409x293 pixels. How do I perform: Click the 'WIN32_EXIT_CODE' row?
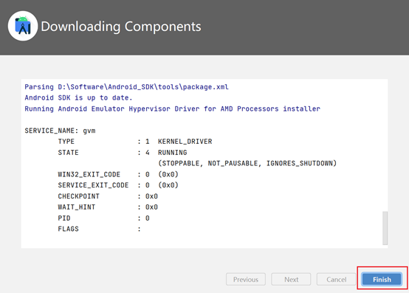pos(118,174)
